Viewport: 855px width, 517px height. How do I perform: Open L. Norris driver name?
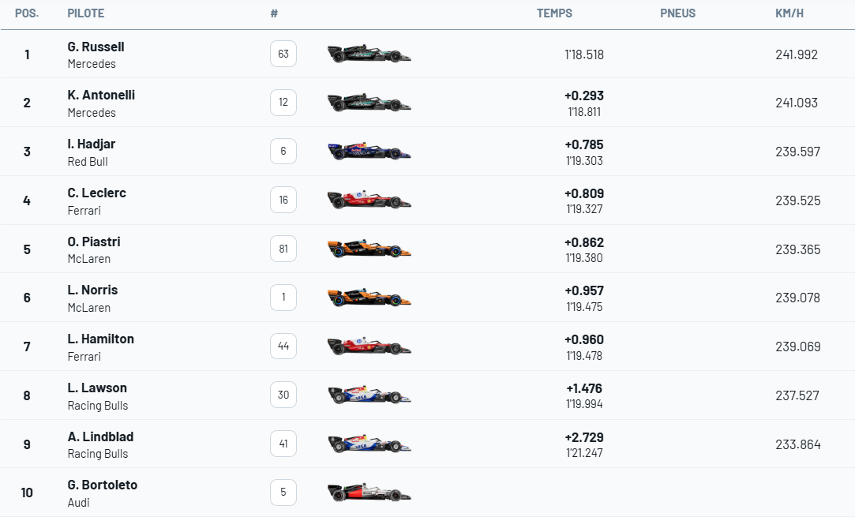pos(92,290)
